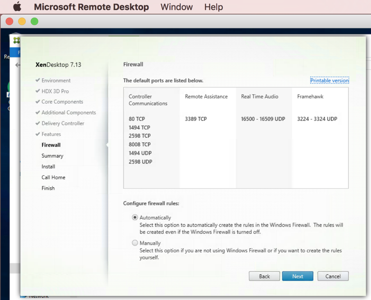This screenshot has height=300, width=371.
Task: Click the Citrix icon at window top-left
Action: (16, 41)
